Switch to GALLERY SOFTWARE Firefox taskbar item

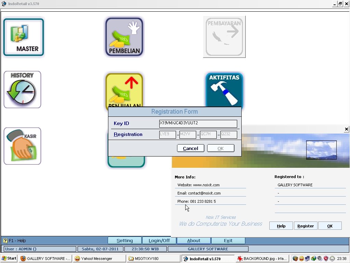(x=45, y=259)
